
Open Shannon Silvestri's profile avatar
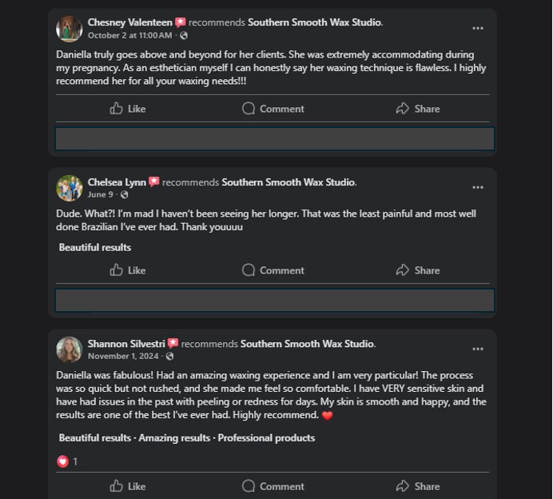point(70,349)
